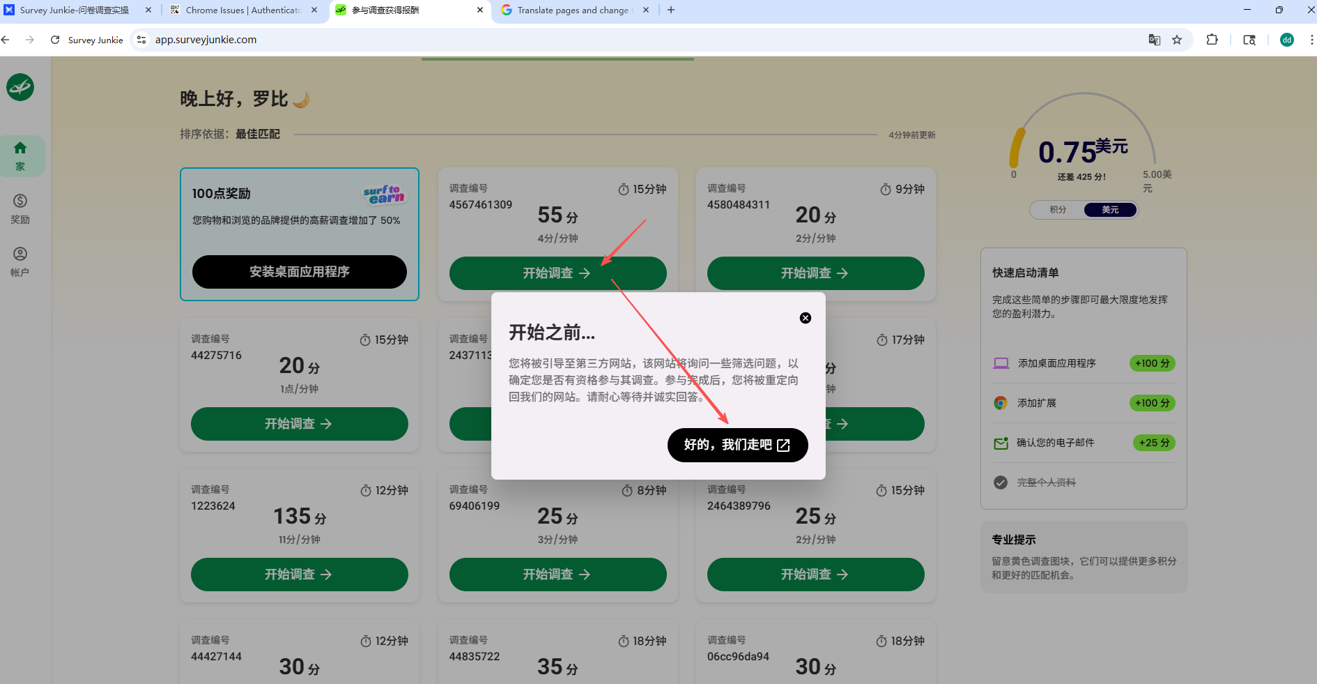Open the 最佳匹配 sorting selector
This screenshot has height=684, width=1317.
click(256, 134)
